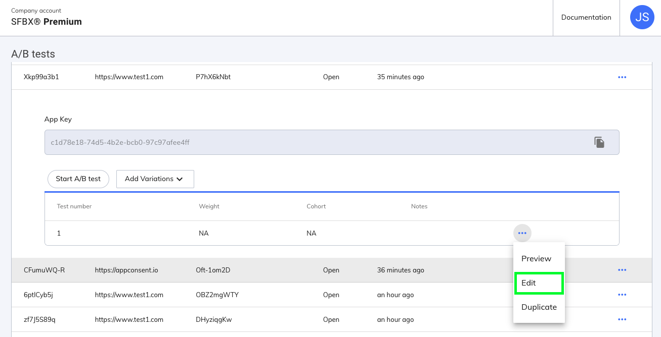Select Preview from the context menu
661x337 pixels.
[x=536, y=258]
